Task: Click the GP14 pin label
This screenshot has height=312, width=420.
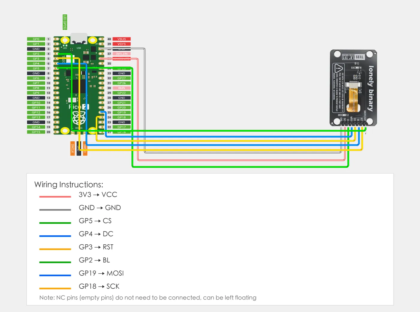Action: pyautogui.click(x=36, y=127)
